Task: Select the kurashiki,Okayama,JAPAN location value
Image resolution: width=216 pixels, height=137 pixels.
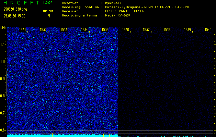Action: click(147, 7)
